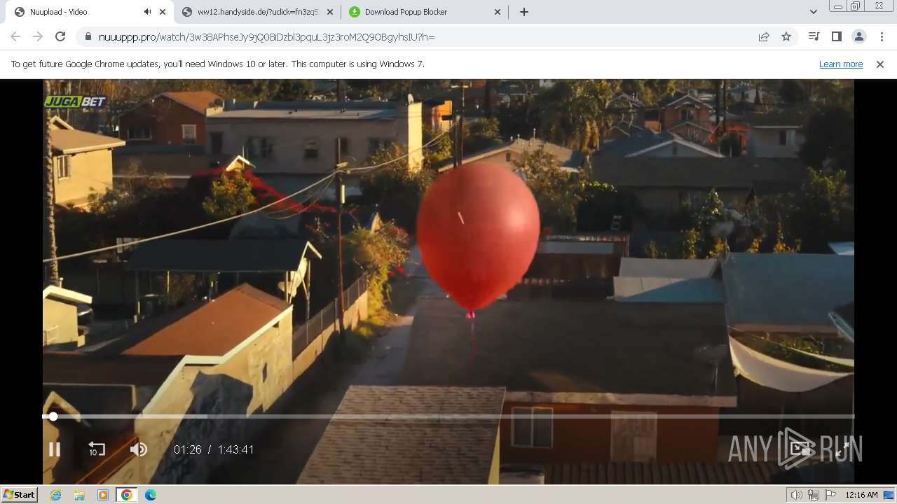Open the Chrome three-dot menu

pyautogui.click(x=882, y=37)
